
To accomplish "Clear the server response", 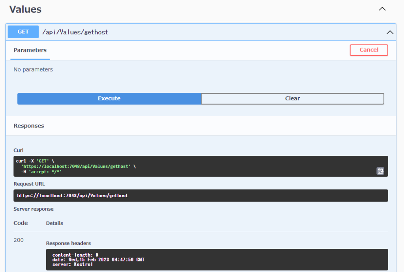I will [292, 98].
